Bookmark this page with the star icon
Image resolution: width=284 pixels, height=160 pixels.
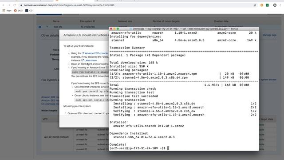coord(255,5)
